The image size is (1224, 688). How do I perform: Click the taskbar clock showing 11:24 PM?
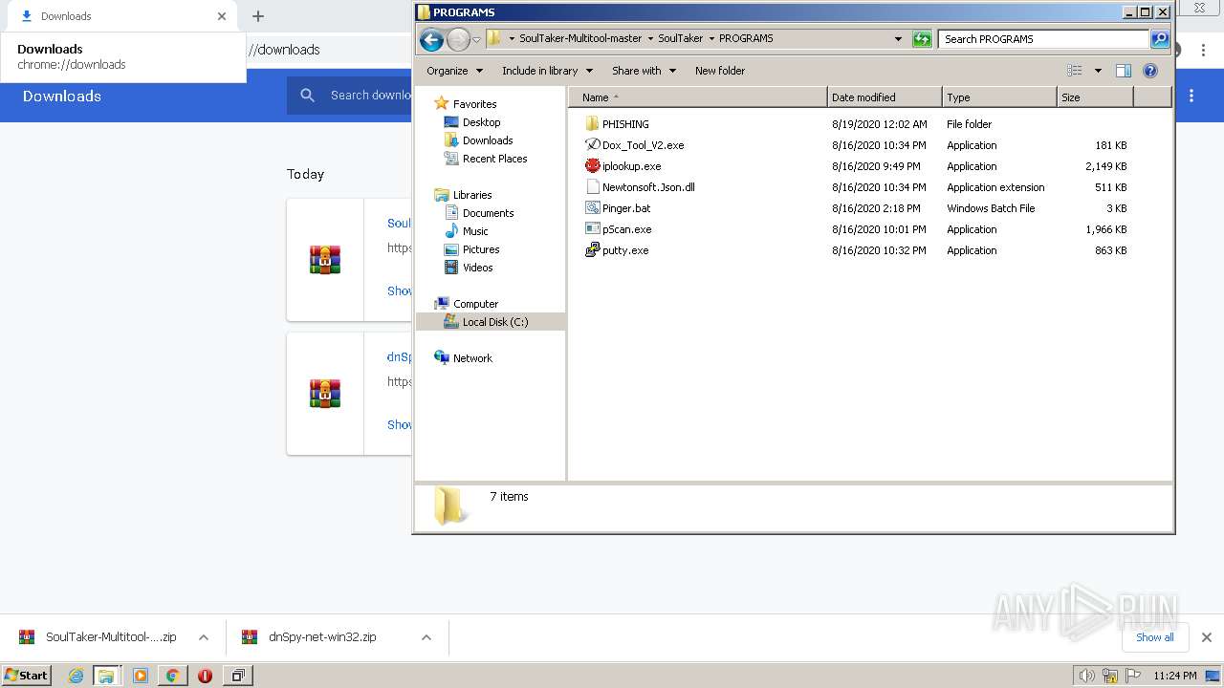1174,676
